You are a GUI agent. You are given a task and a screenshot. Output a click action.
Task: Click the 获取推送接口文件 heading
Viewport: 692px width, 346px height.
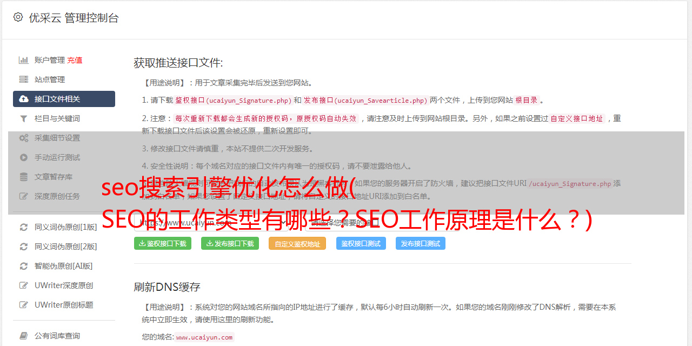[178, 63]
